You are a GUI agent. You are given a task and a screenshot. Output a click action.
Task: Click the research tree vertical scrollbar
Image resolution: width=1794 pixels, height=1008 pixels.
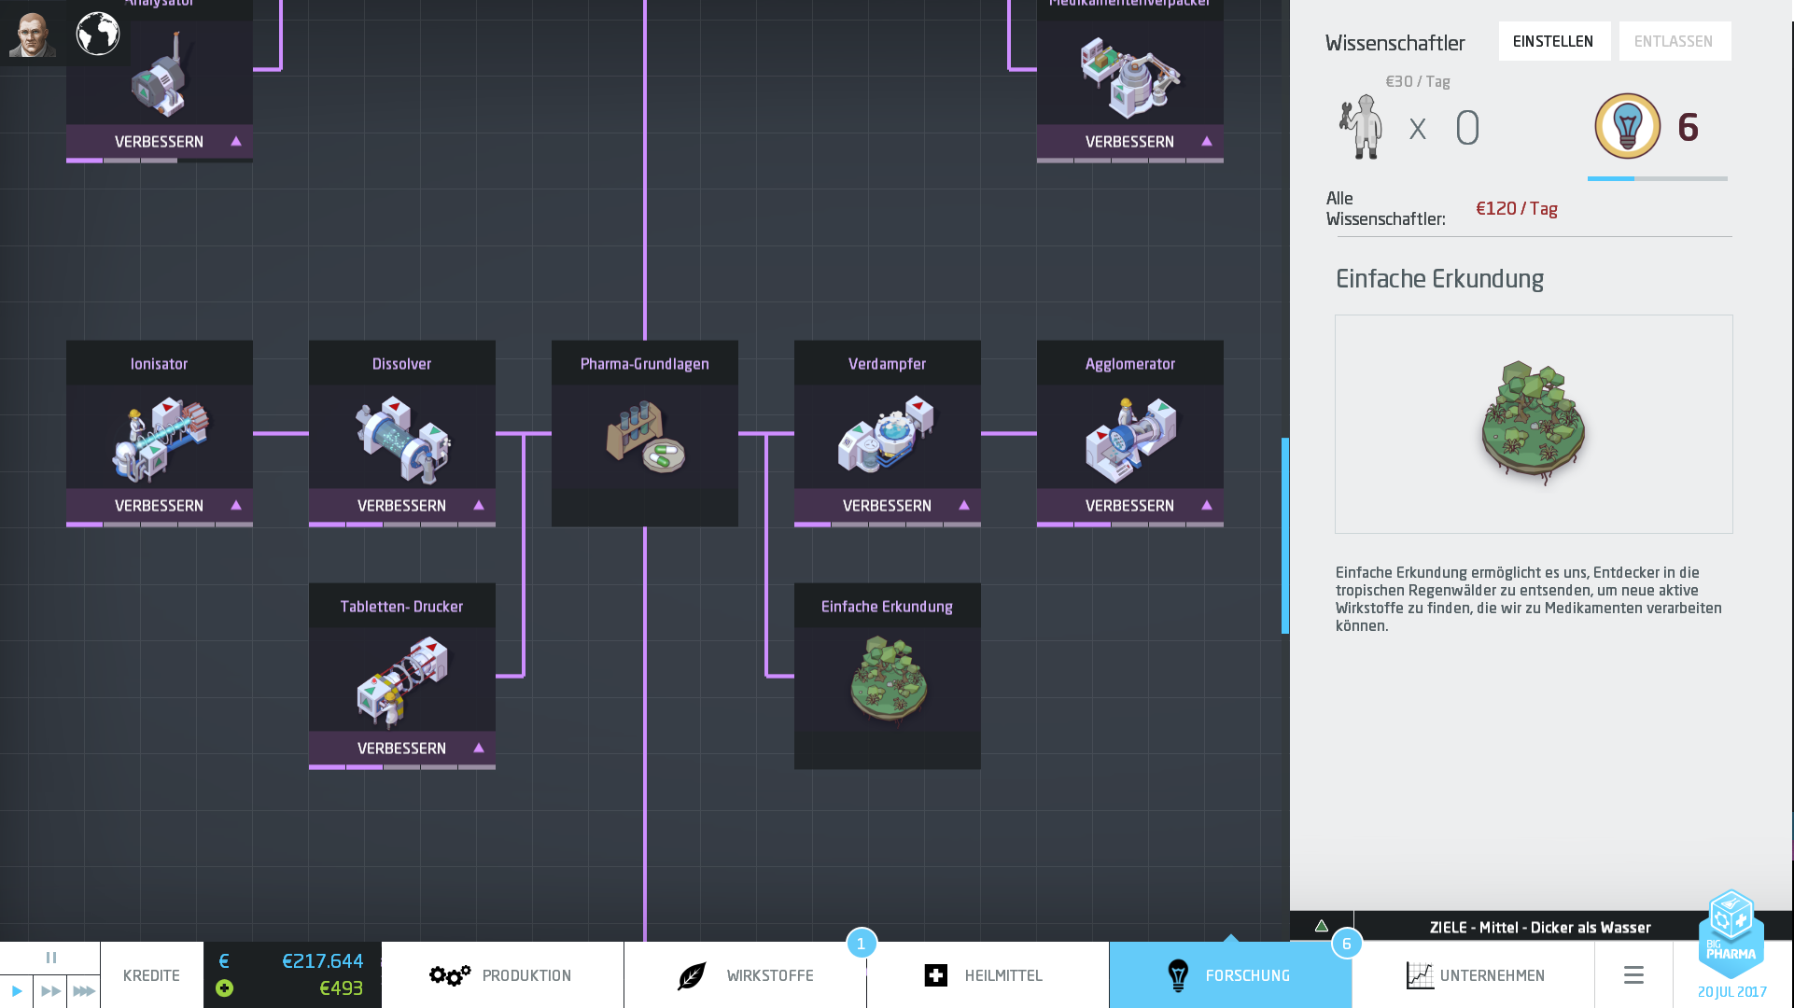(1285, 536)
